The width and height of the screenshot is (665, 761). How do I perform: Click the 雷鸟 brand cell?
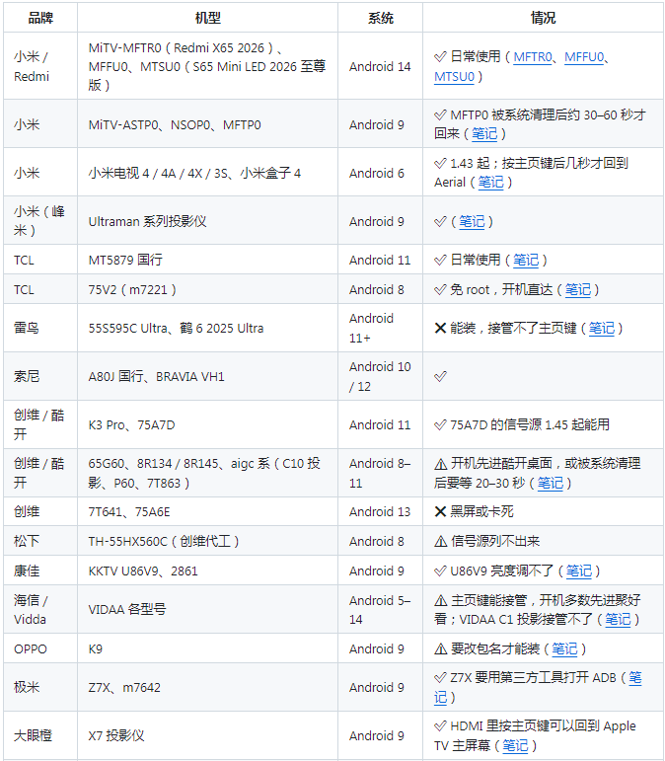[x=40, y=328]
